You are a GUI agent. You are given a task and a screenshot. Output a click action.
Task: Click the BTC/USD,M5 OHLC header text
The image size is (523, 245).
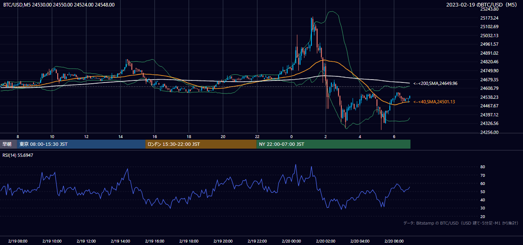pos(59,5)
